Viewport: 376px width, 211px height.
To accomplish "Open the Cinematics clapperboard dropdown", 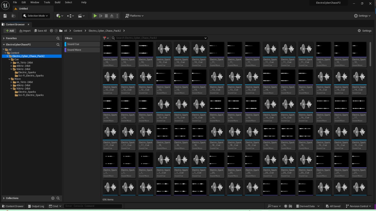I will 81,16.
